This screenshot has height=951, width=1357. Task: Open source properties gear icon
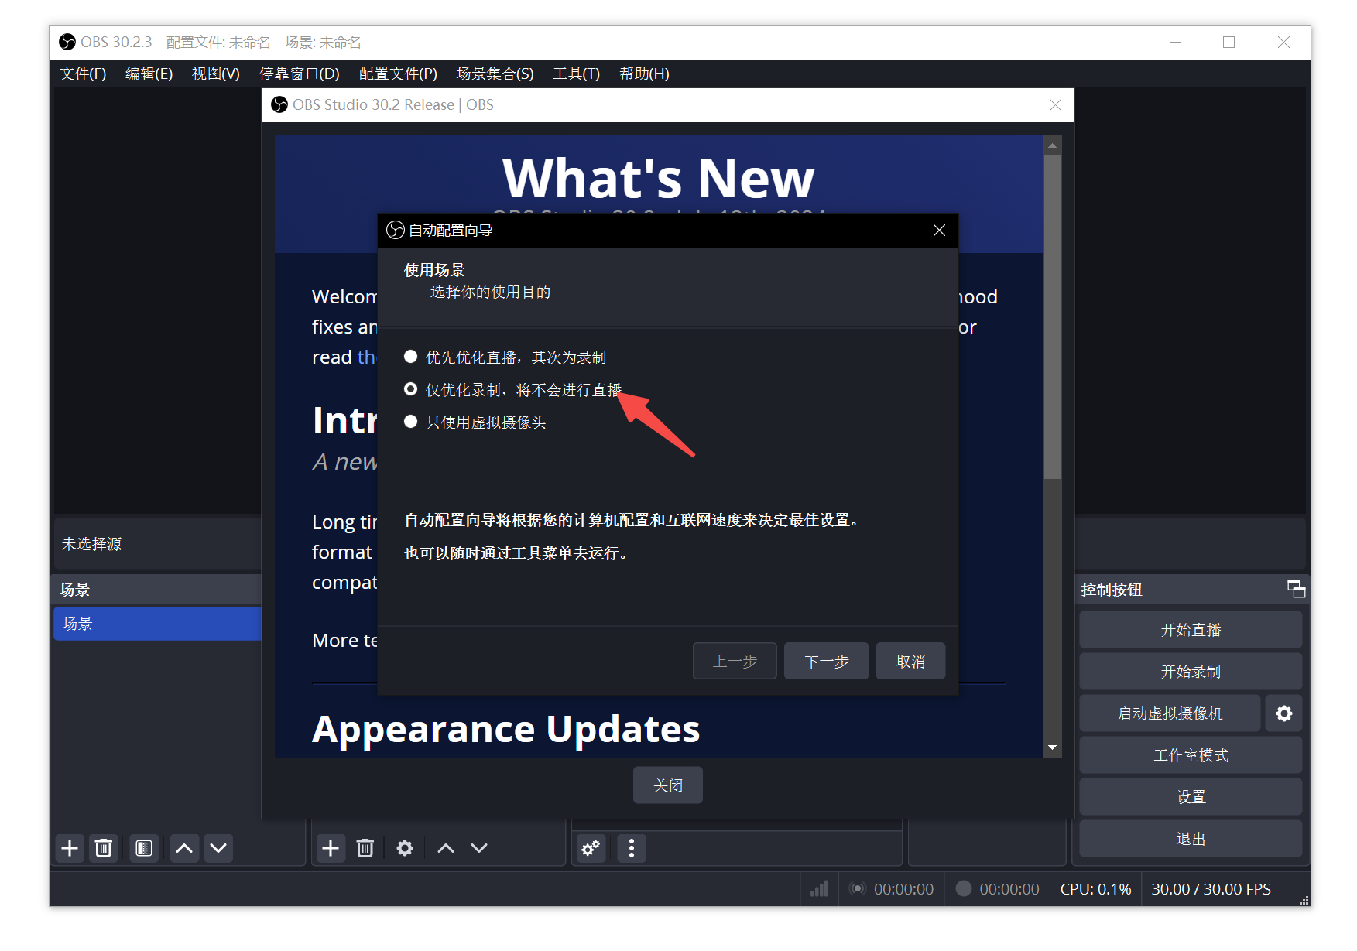[x=405, y=848]
